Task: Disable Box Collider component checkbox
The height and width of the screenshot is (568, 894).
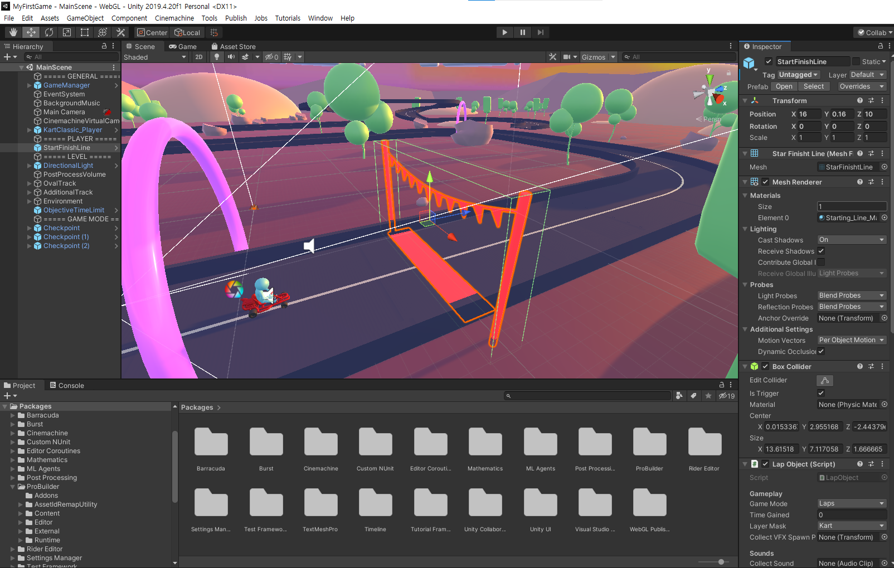Action: [x=765, y=367]
